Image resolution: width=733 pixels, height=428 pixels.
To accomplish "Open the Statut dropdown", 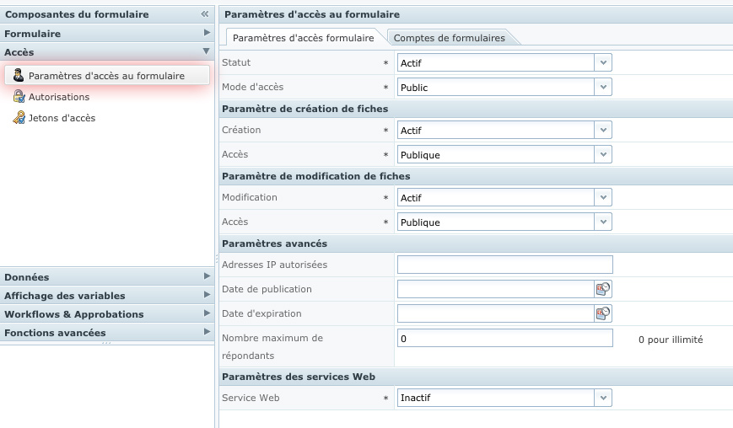I will pyautogui.click(x=602, y=62).
